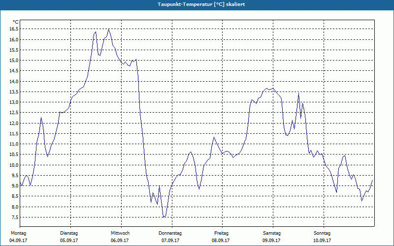Image resolution: width=394 pixels, height=246 pixels.
Task: Select the 13,0 y-axis value
Action: pyautogui.click(x=14, y=102)
